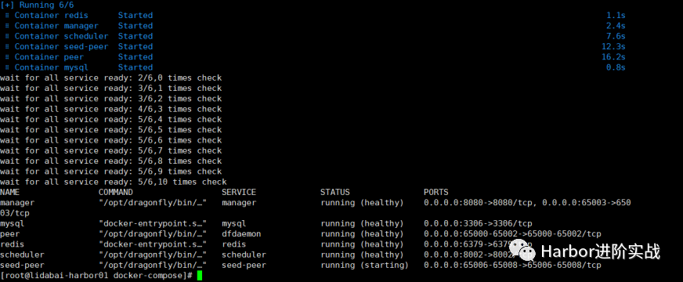
Task: Select "Container mysql" started line
Action: click(x=79, y=67)
